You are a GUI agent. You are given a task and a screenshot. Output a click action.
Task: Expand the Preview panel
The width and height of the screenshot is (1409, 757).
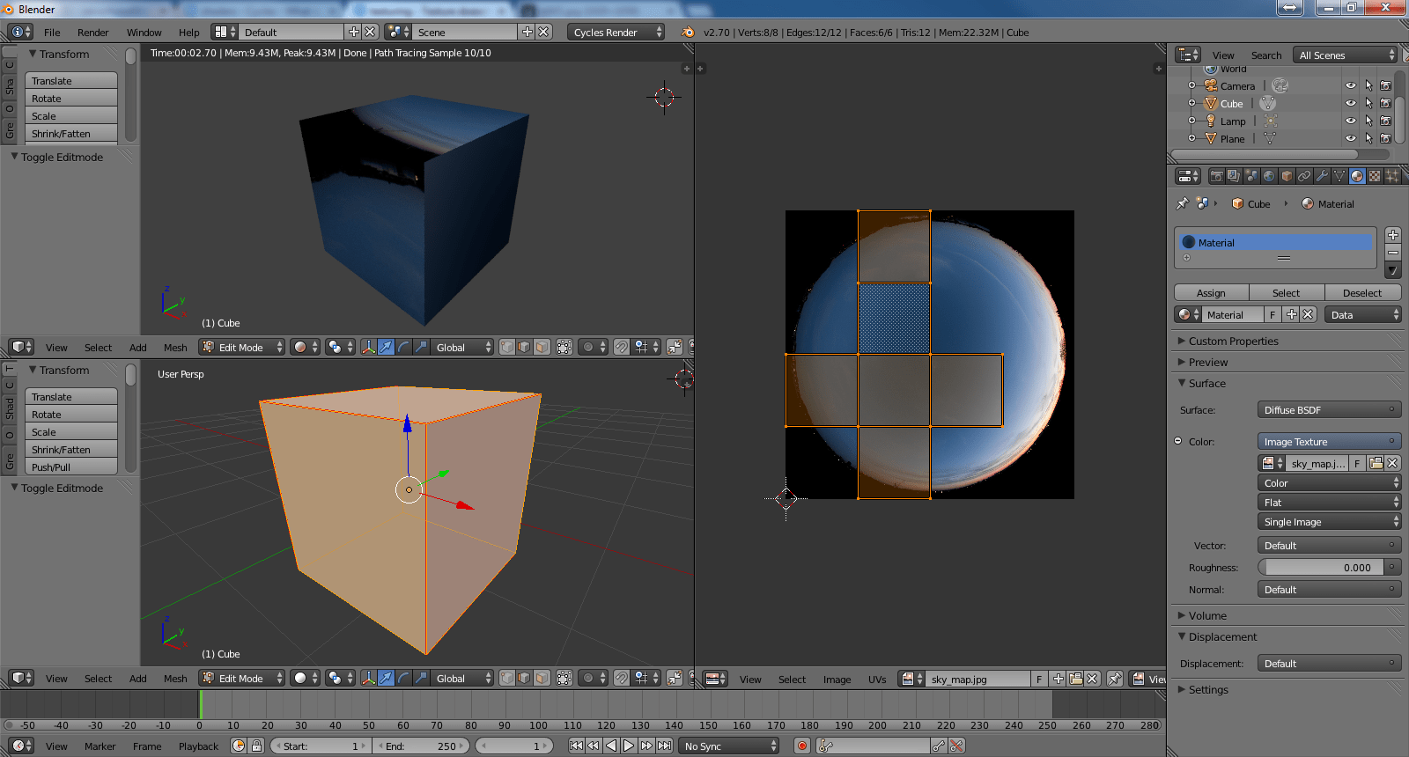click(x=1182, y=362)
